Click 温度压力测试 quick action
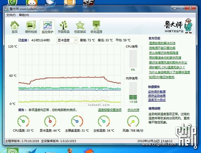The width and height of the screenshot is (201, 153). coord(157,100)
